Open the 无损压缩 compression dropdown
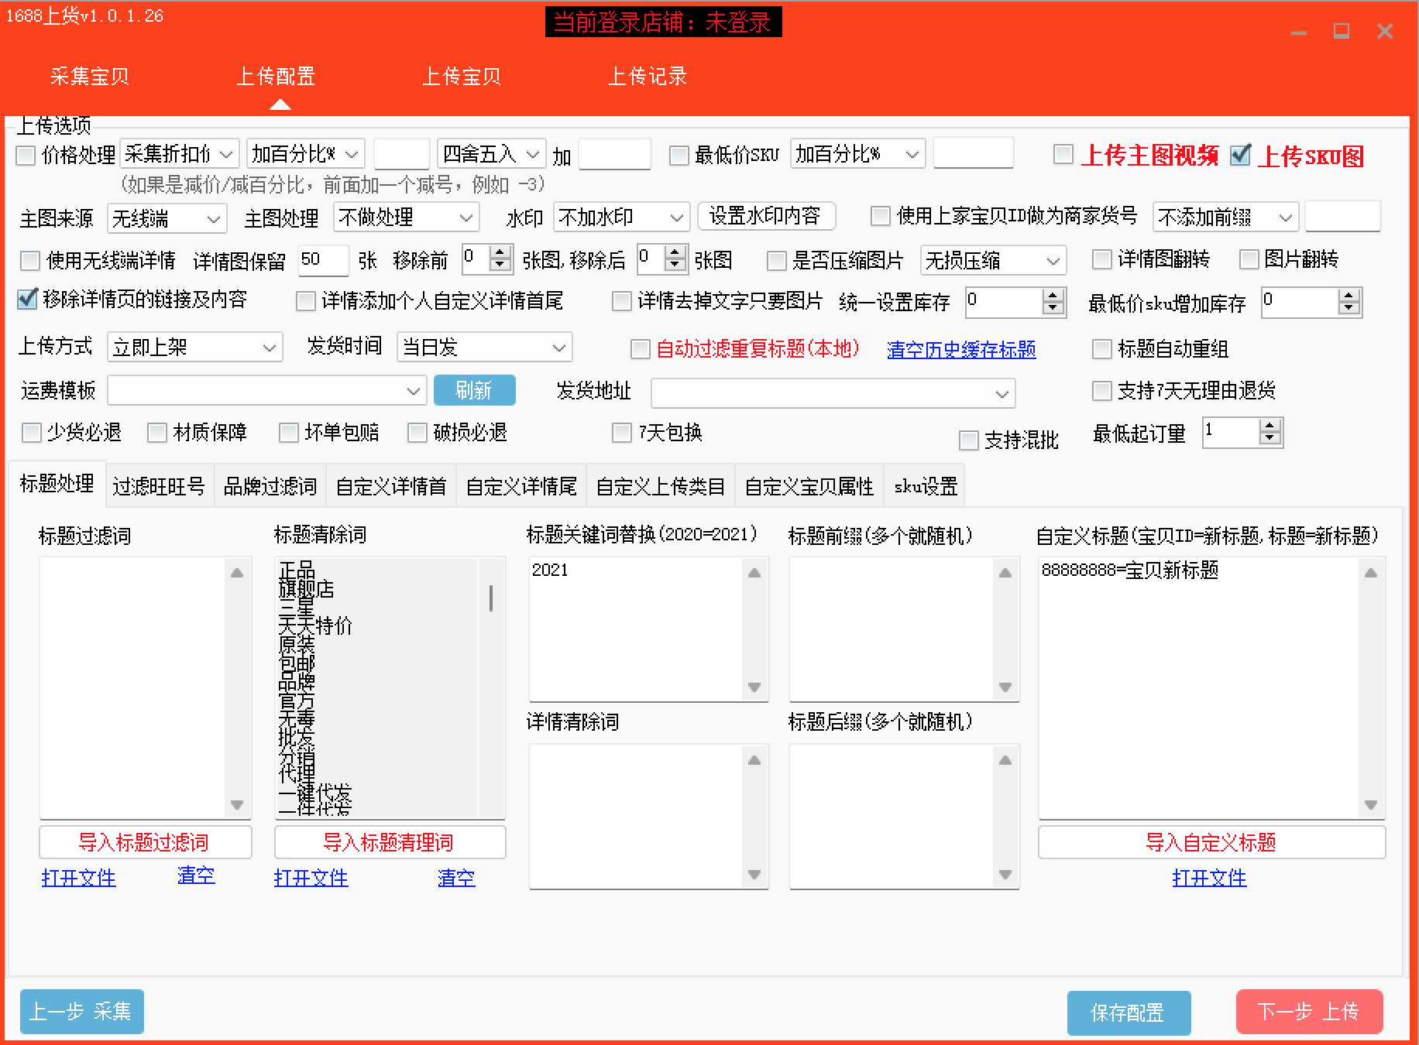1419x1045 pixels. (993, 260)
